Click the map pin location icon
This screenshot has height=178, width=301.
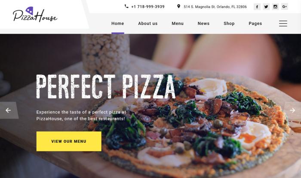(178, 6)
